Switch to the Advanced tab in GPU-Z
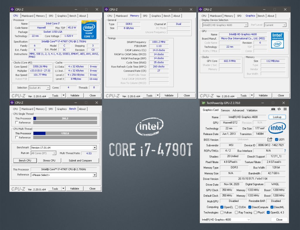The height and width of the screenshot is (230, 300). (238, 110)
